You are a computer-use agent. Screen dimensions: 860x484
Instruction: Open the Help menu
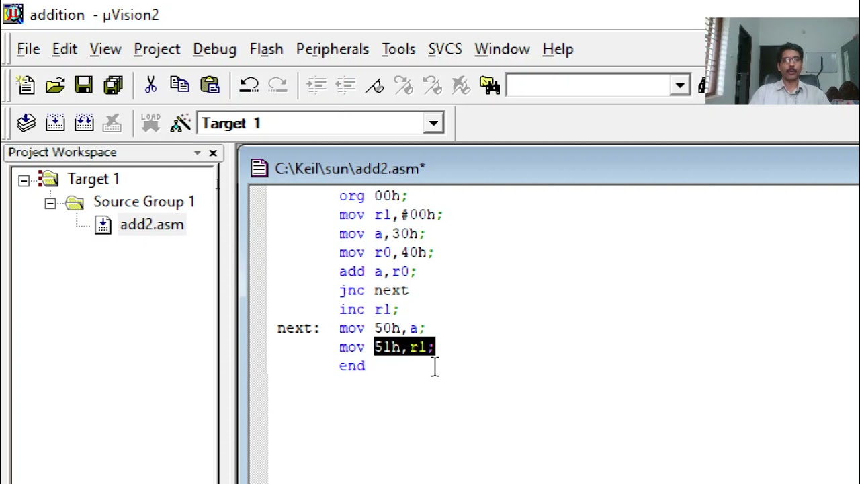point(558,49)
